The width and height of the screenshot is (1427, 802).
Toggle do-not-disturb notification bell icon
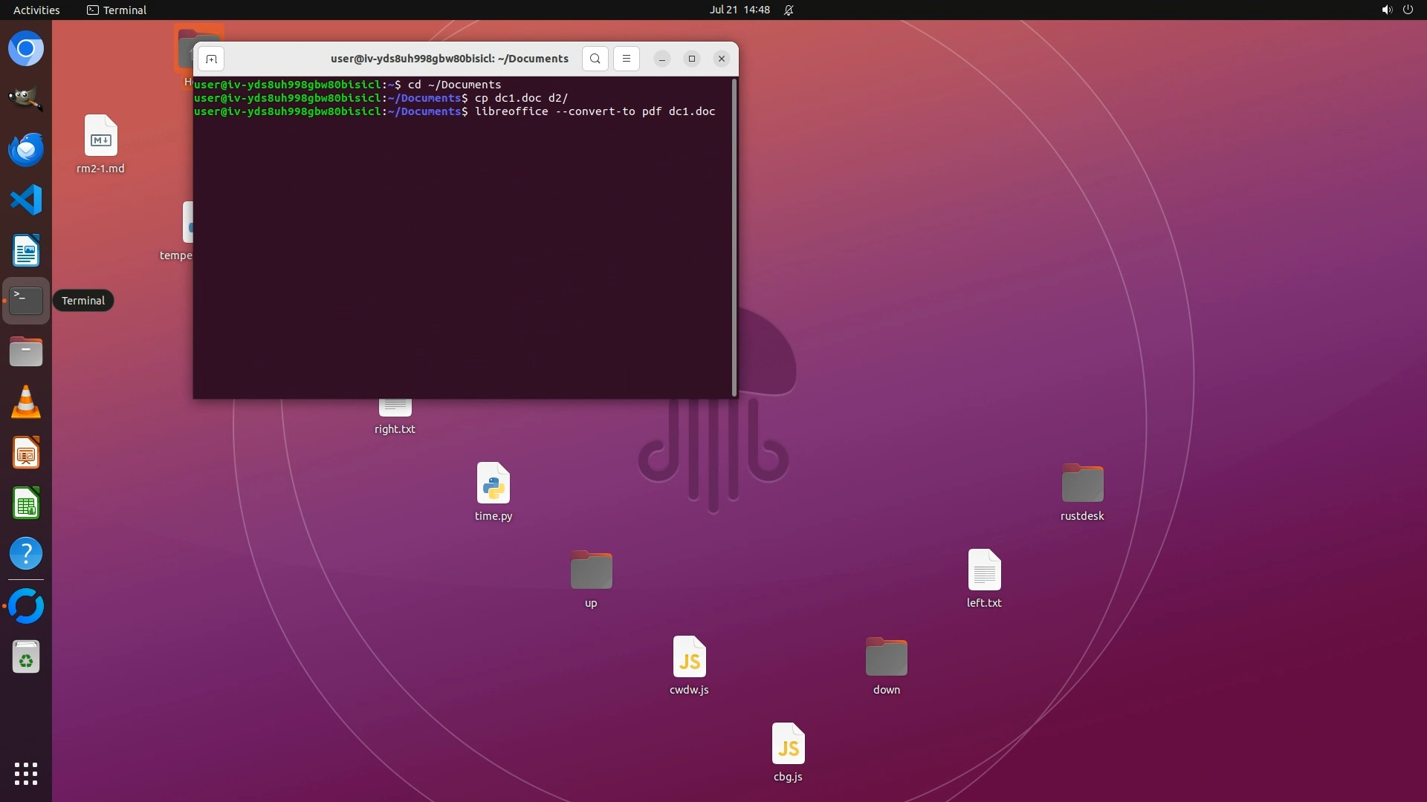(x=789, y=10)
